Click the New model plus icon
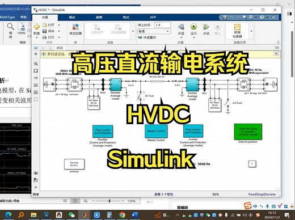Viewport: 295px width, 220px height. tap(37, 27)
